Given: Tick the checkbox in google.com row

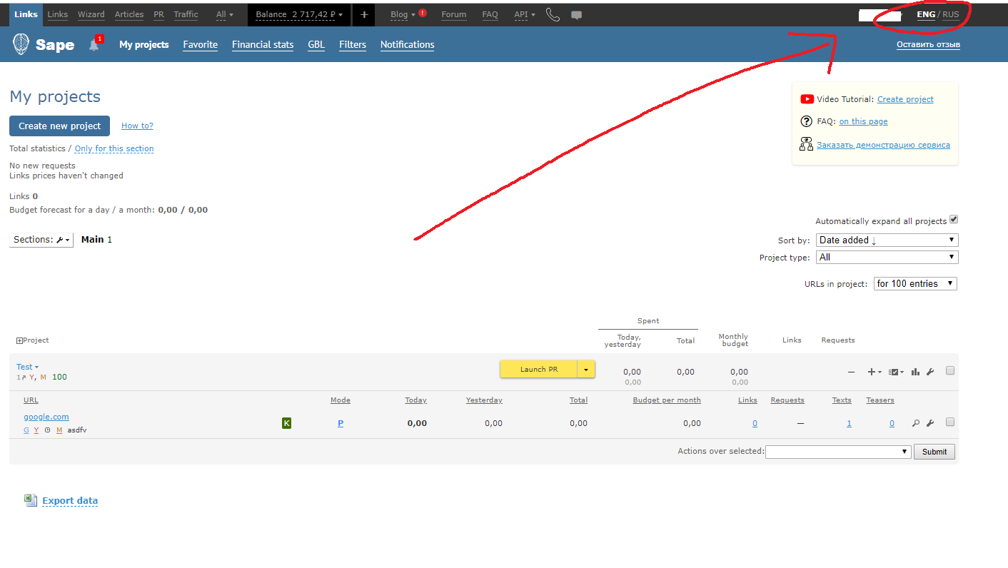Looking at the screenshot, I should point(950,422).
